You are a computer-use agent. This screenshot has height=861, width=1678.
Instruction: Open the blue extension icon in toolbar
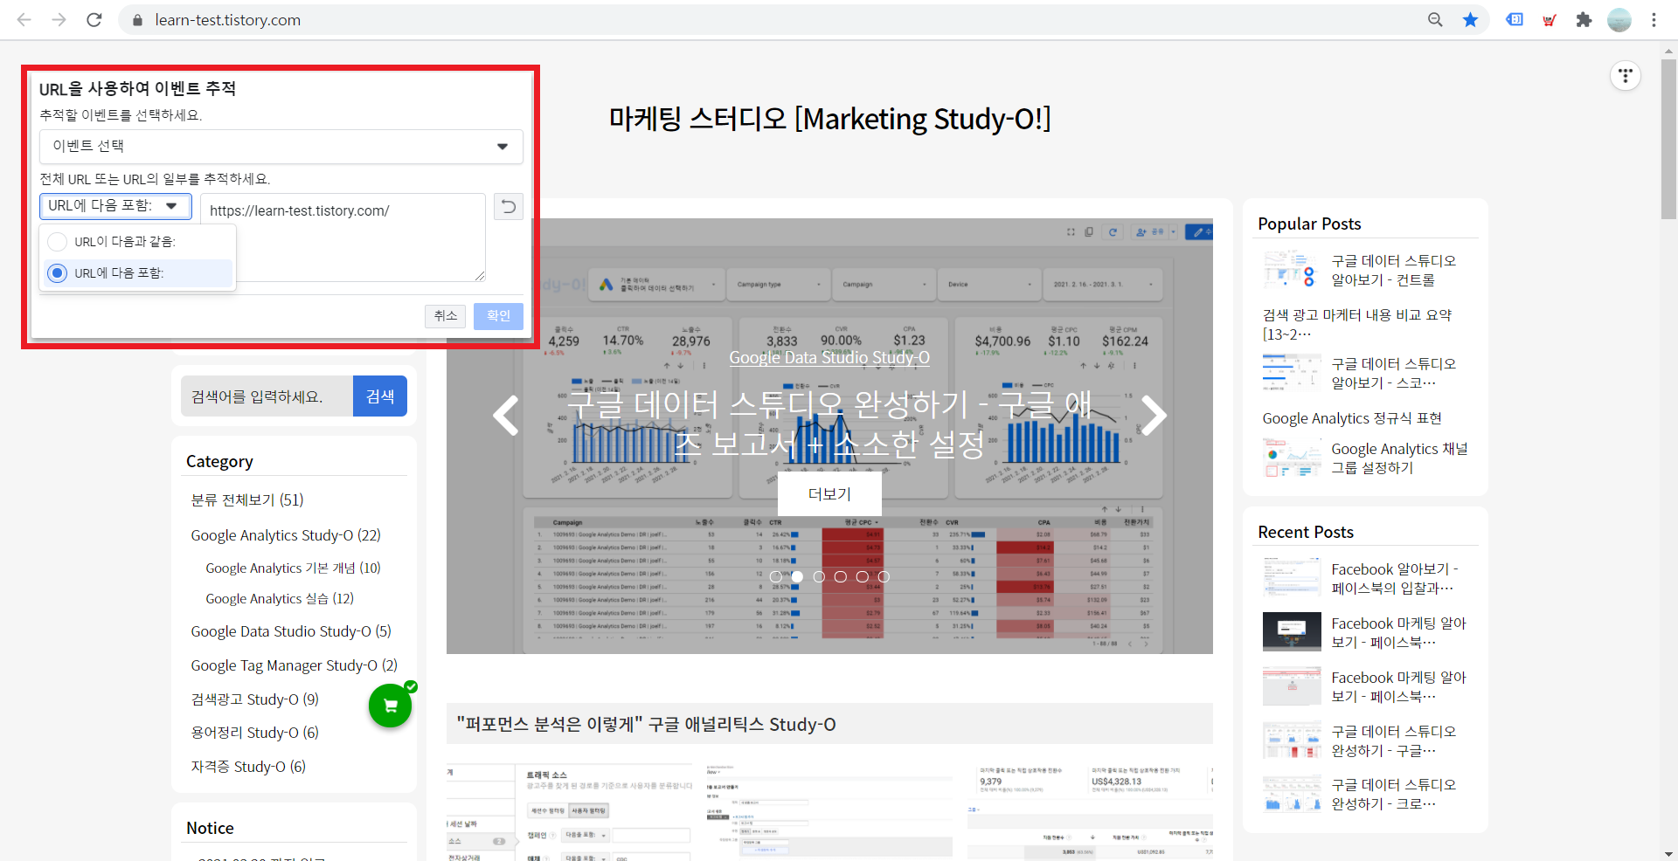(x=1515, y=19)
